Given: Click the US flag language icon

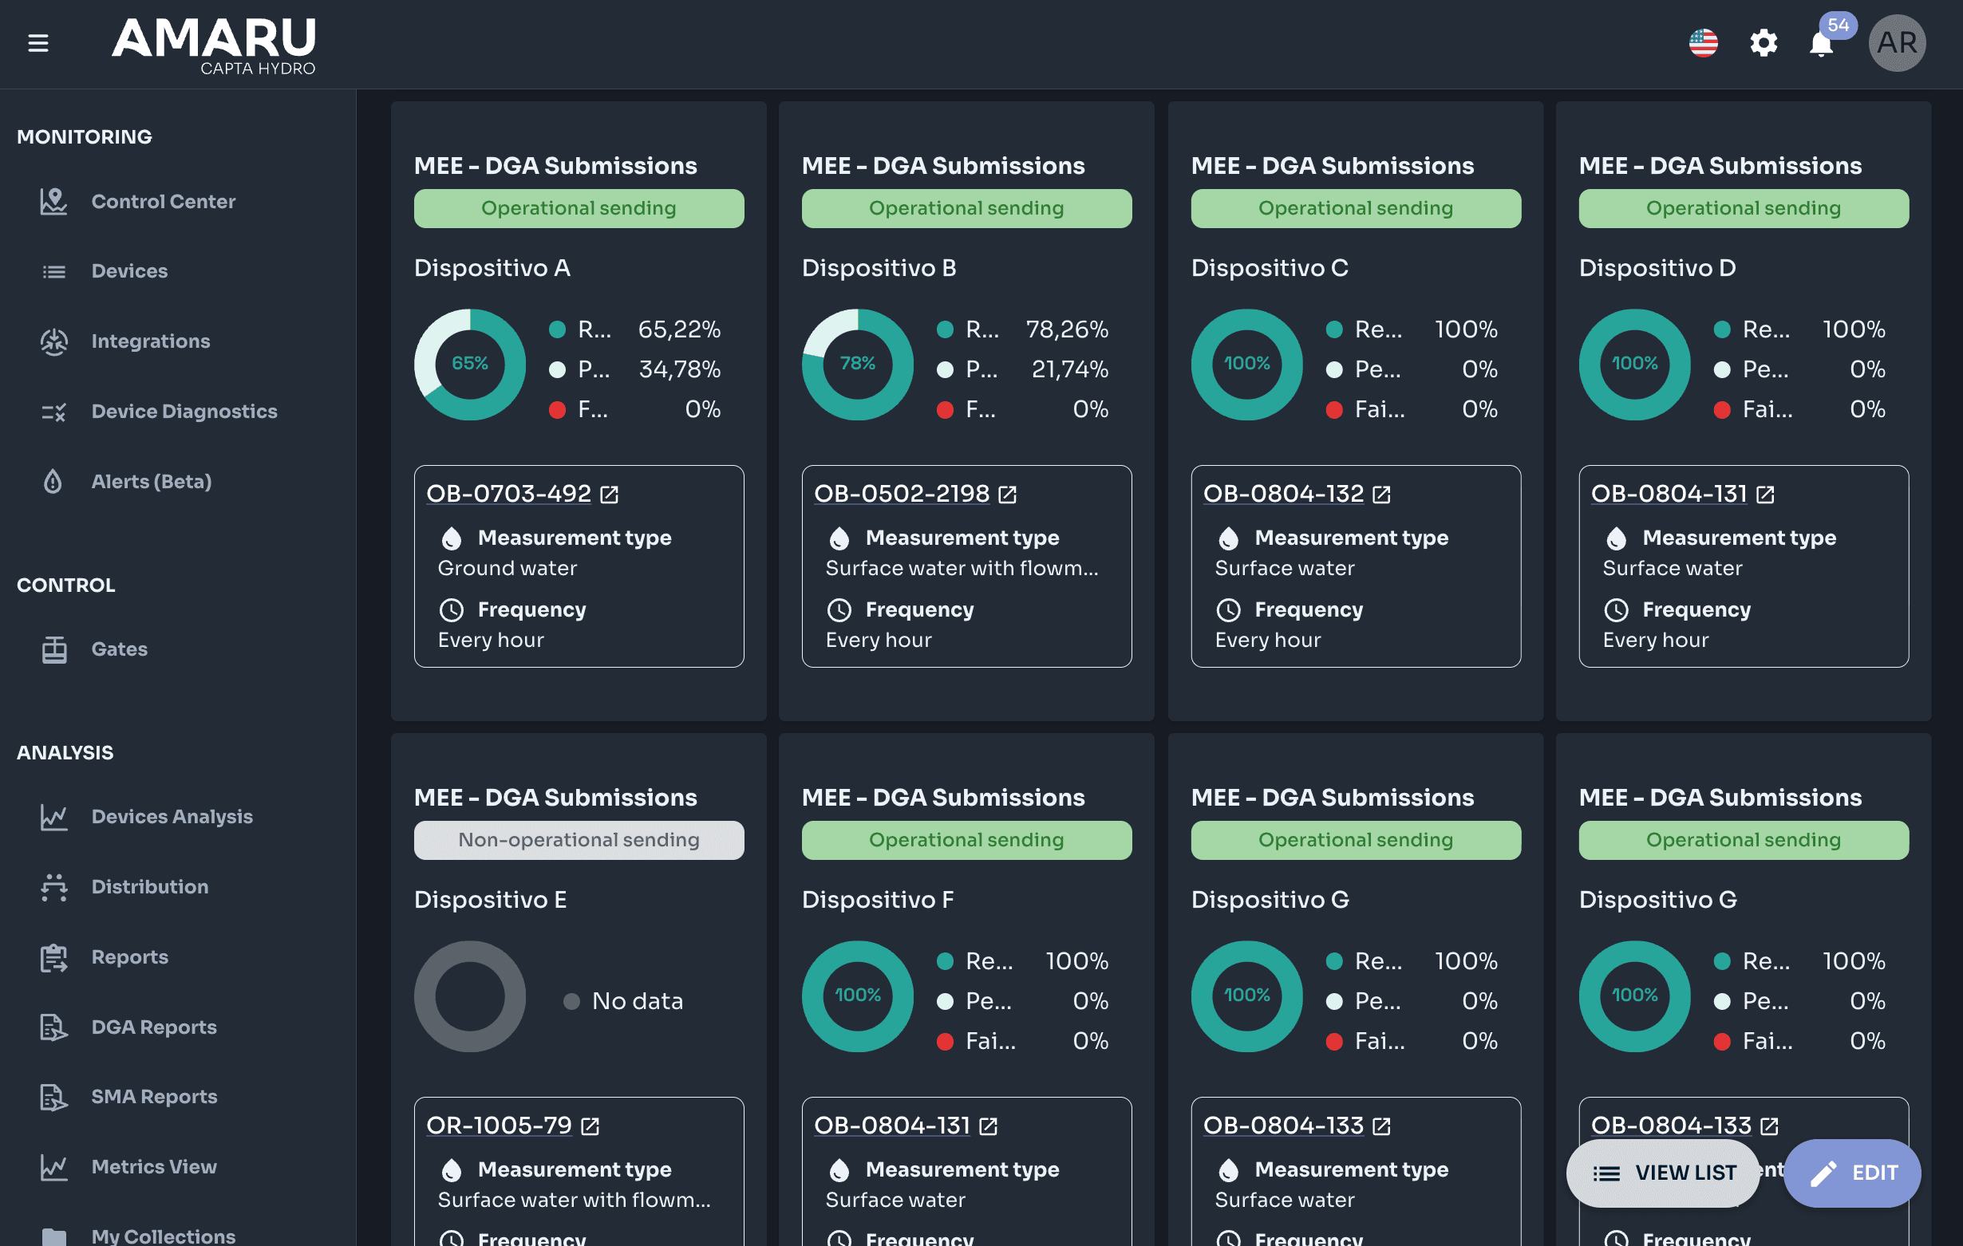Looking at the screenshot, I should 1703,42.
